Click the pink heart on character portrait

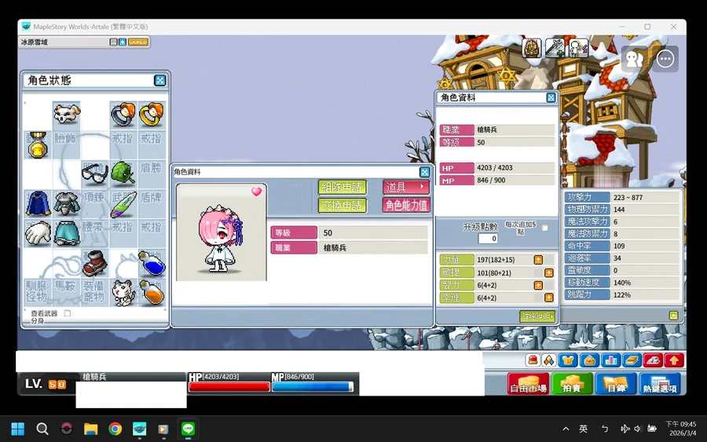click(x=256, y=192)
